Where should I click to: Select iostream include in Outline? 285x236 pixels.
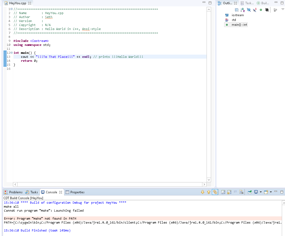(x=238, y=15)
